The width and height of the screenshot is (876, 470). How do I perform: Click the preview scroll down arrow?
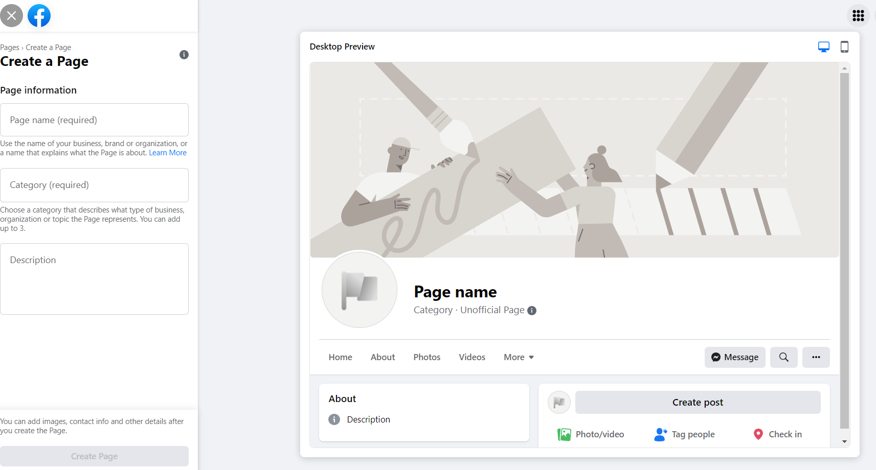click(x=844, y=442)
